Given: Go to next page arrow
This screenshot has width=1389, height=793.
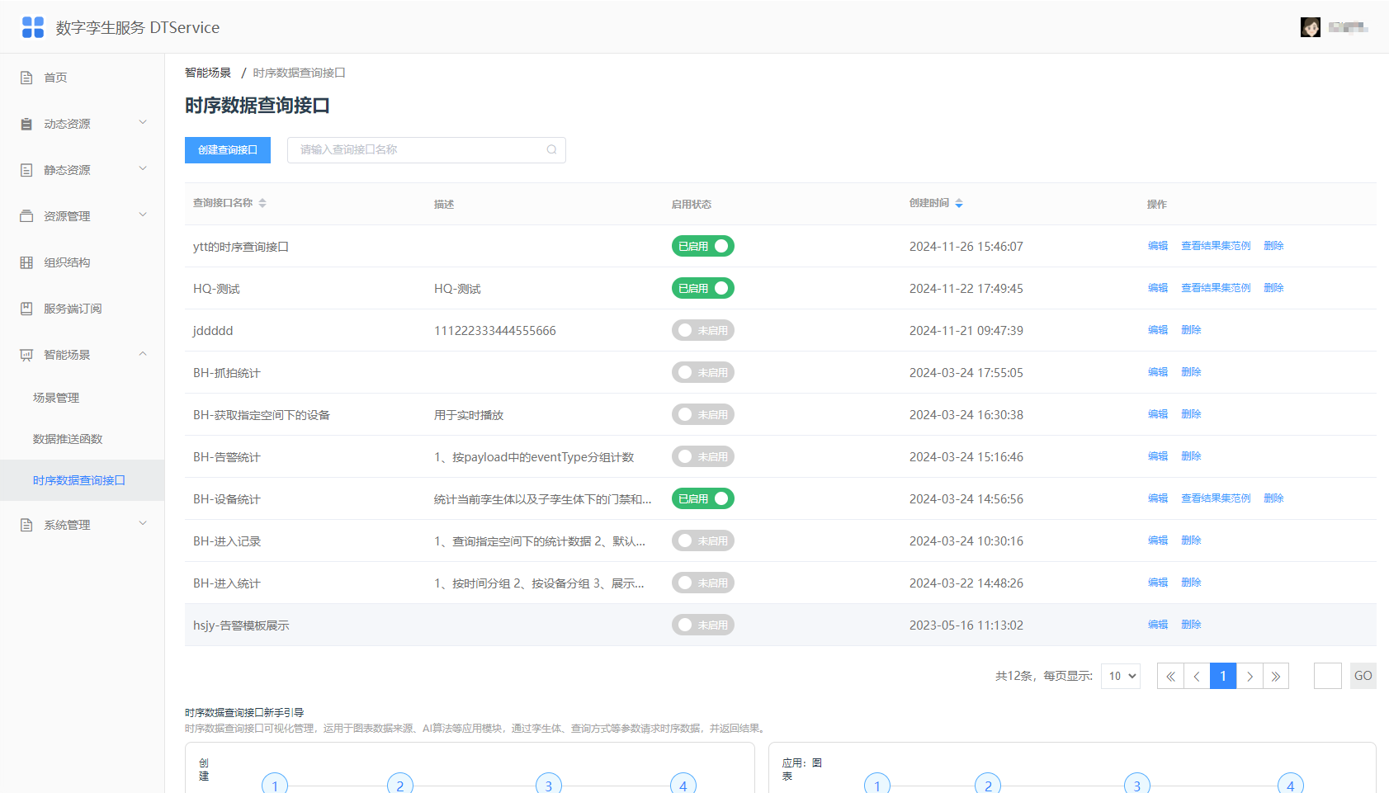Looking at the screenshot, I should pos(1250,676).
